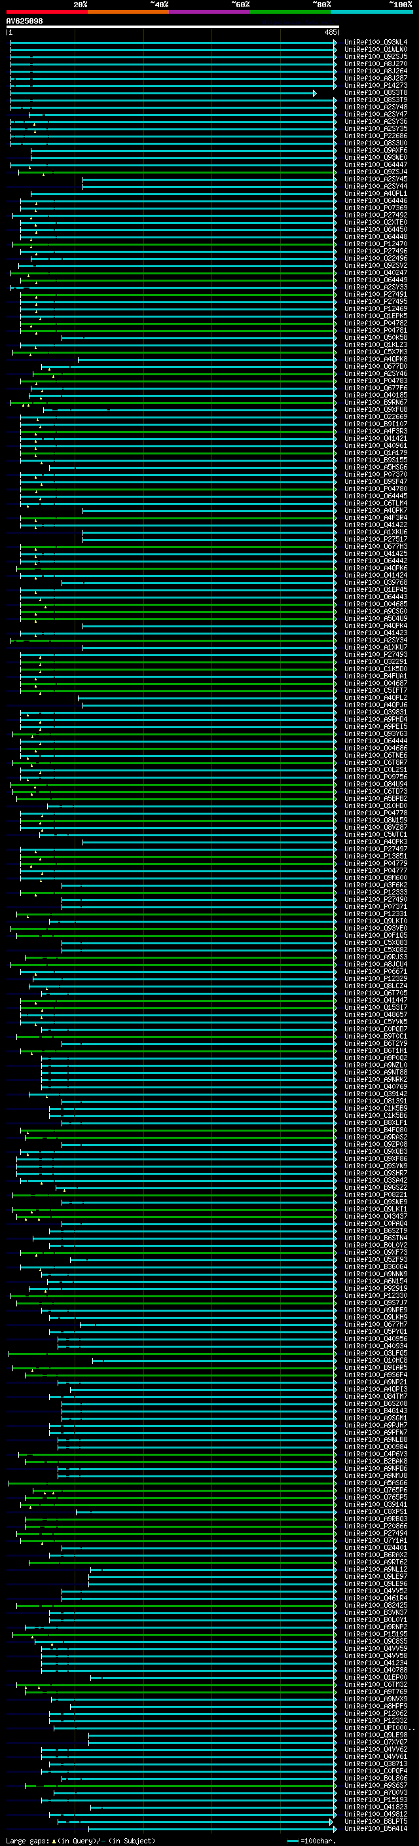Open hit UniRef100_Q9ZSJ5
This screenshot has width=419, height=1846.
point(375,56)
